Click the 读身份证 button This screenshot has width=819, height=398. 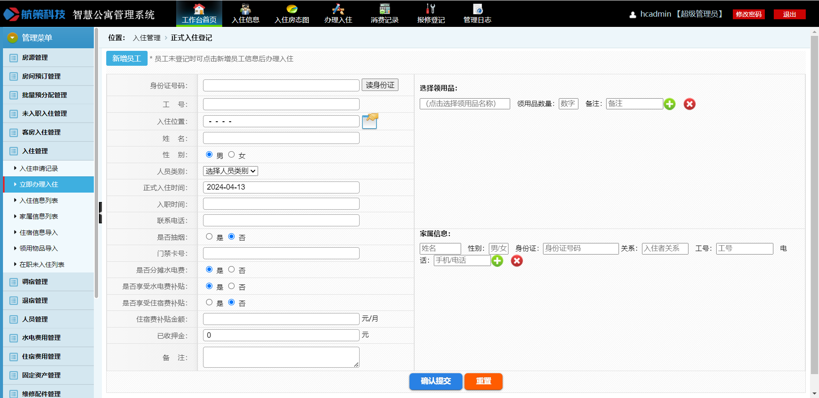(x=380, y=85)
